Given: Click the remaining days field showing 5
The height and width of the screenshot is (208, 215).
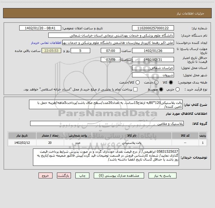Looking at the screenshot, I should (80, 51).
